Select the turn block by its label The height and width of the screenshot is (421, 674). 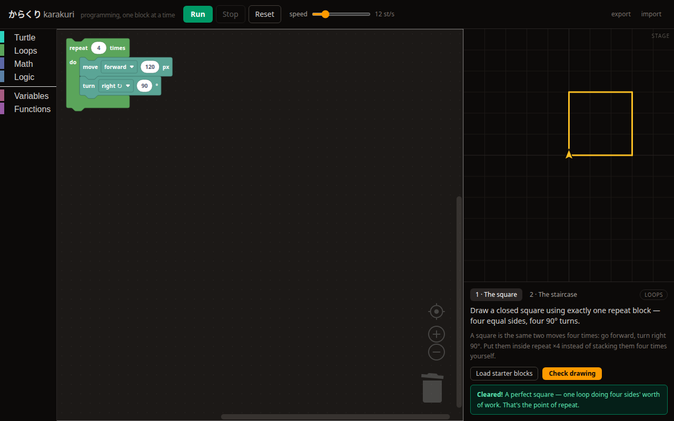coord(88,86)
